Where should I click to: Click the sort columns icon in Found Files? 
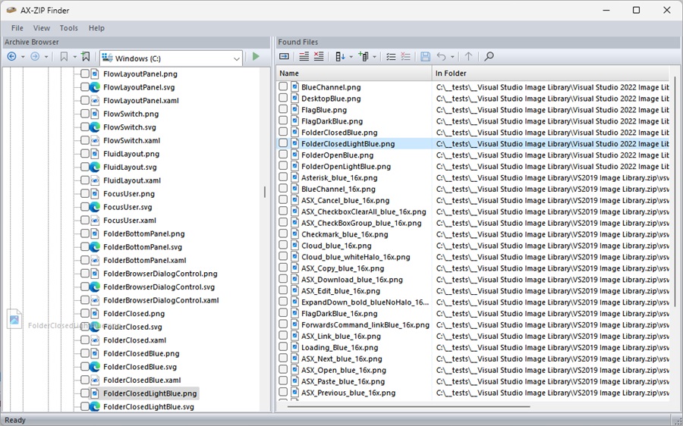tap(340, 57)
